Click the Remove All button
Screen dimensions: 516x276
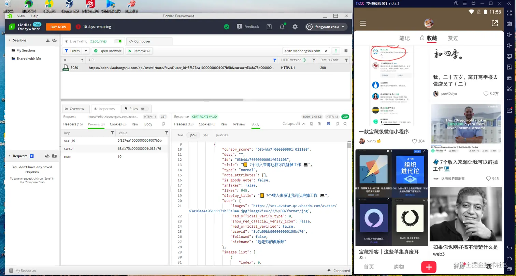[x=139, y=51]
